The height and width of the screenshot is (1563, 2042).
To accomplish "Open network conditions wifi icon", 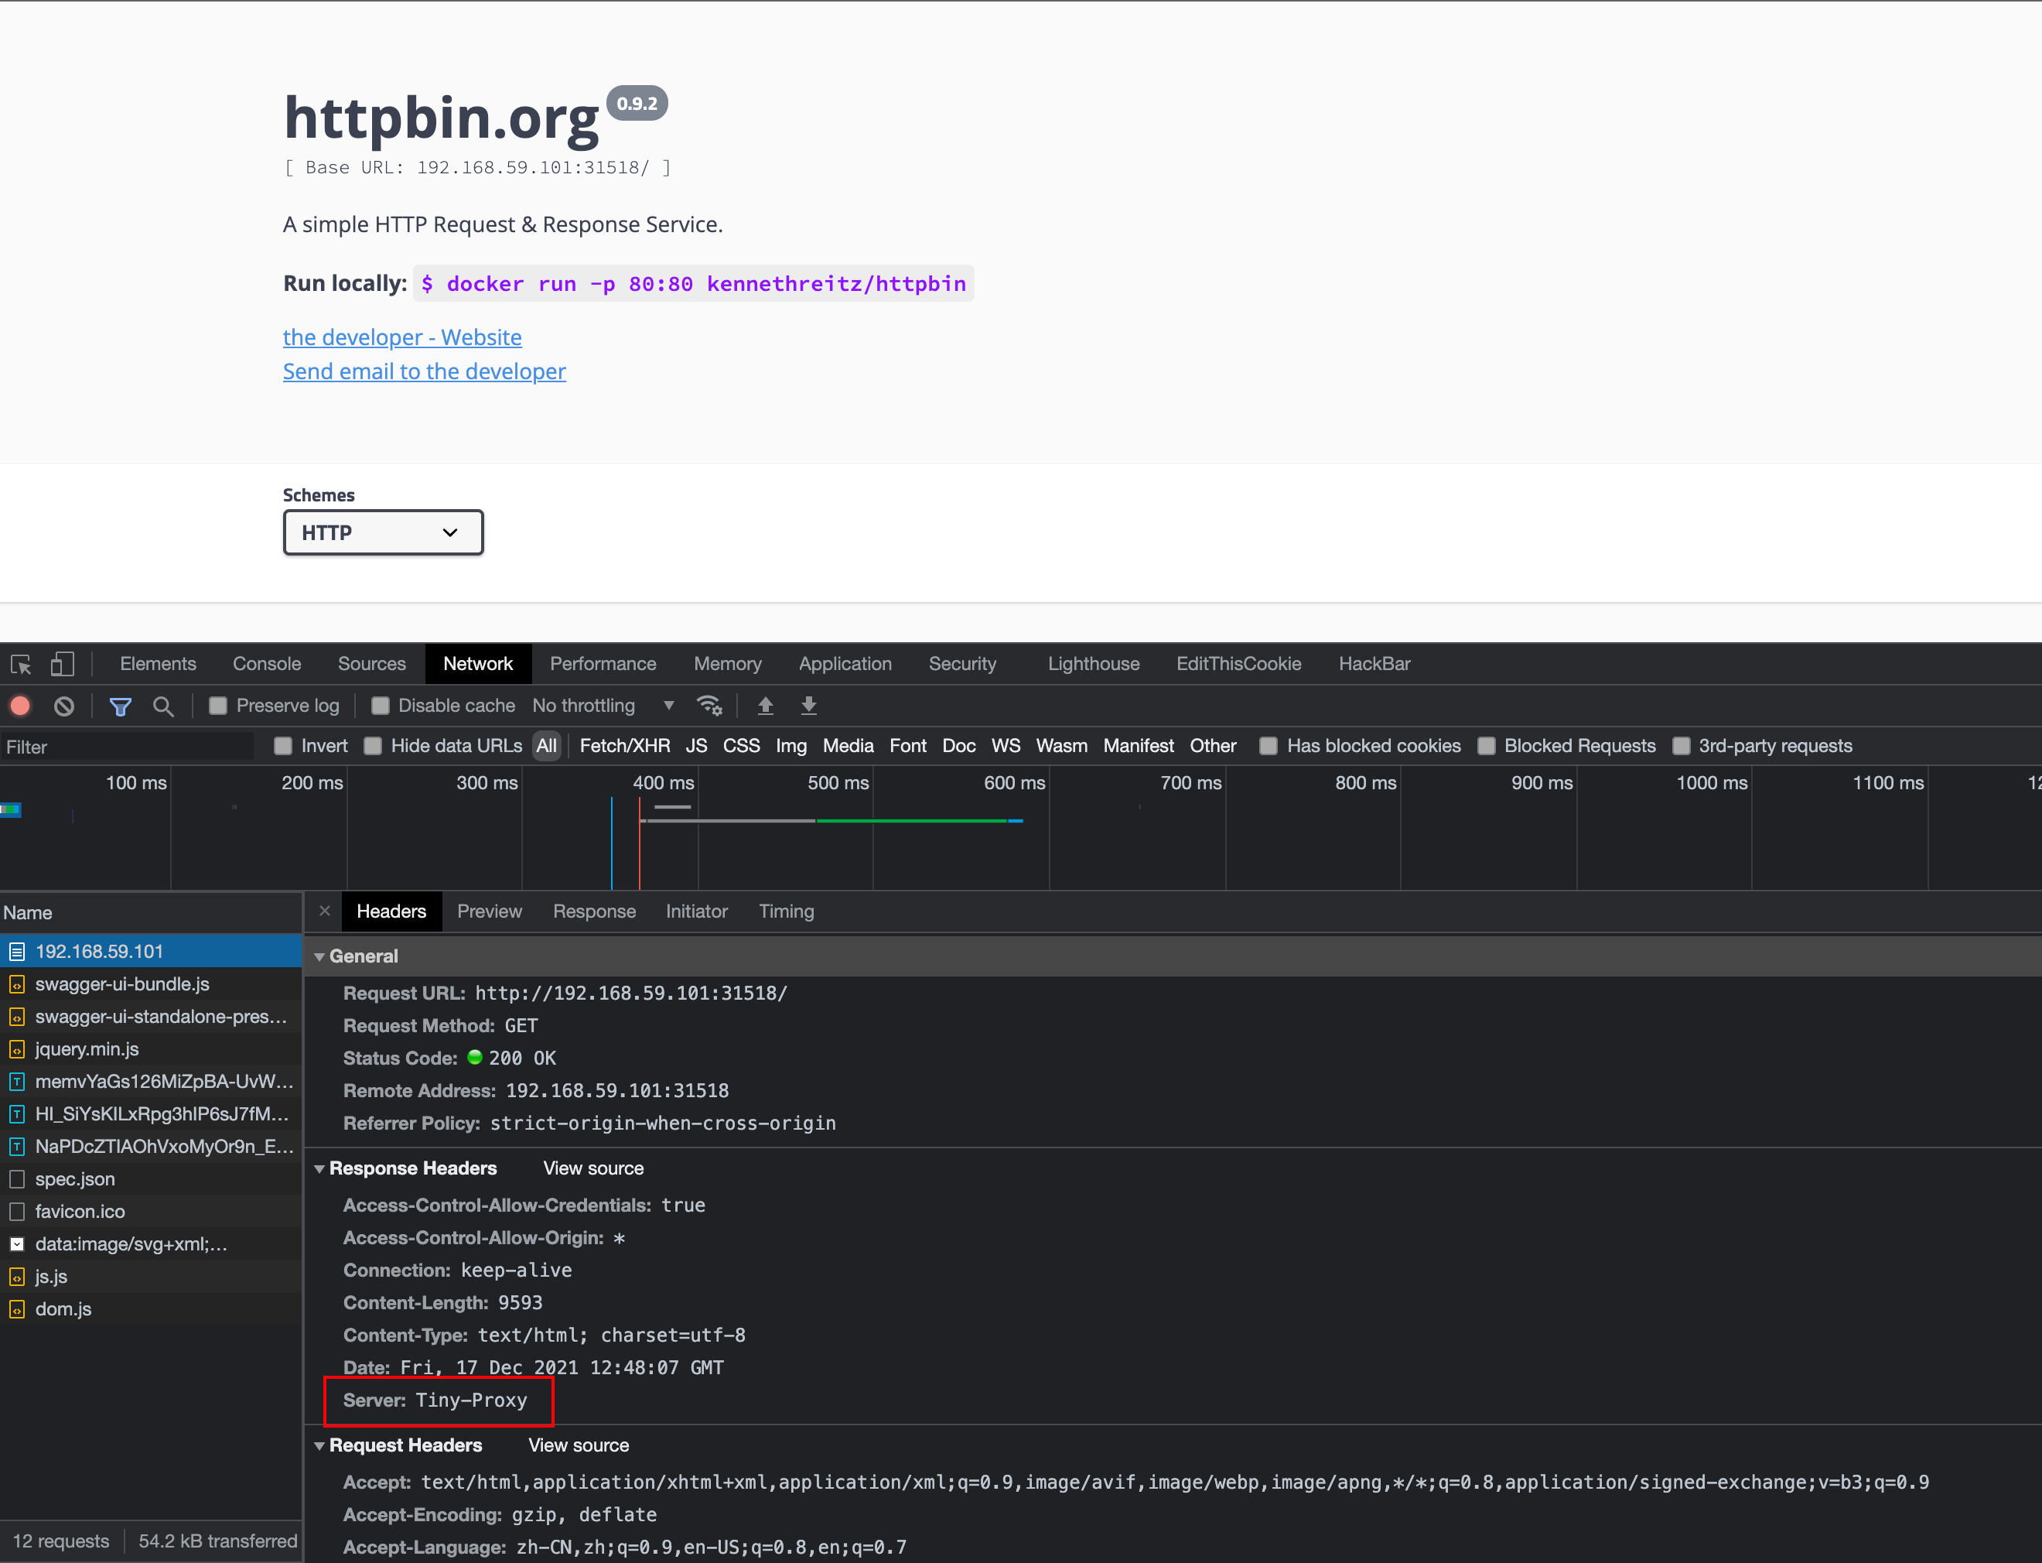I will click(709, 706).
